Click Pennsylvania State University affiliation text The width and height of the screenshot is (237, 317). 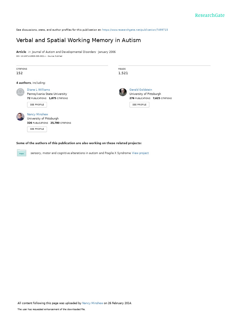(x=47, y=94)
